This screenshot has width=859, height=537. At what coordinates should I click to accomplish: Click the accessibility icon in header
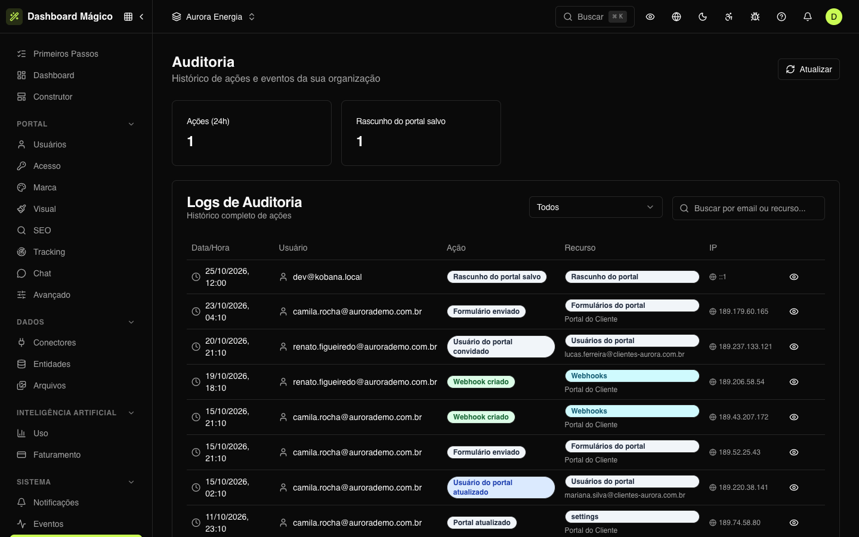pos(729,17)
